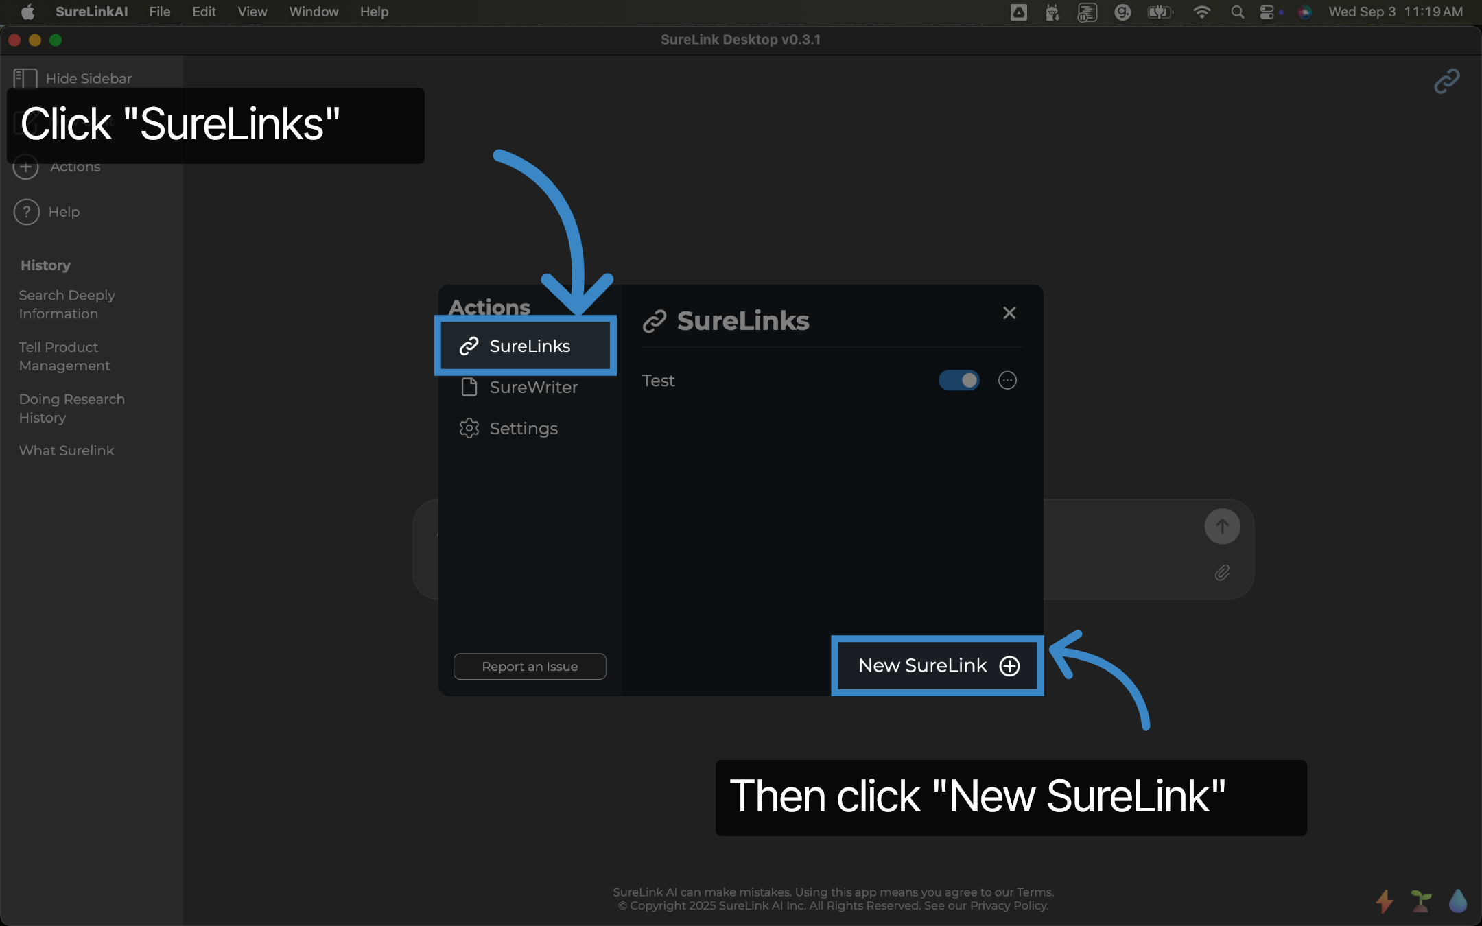This screenshot has width=1482, height=926.
Task: Click the lightning bolt icon at bottom right
Action: [1385, 901]
